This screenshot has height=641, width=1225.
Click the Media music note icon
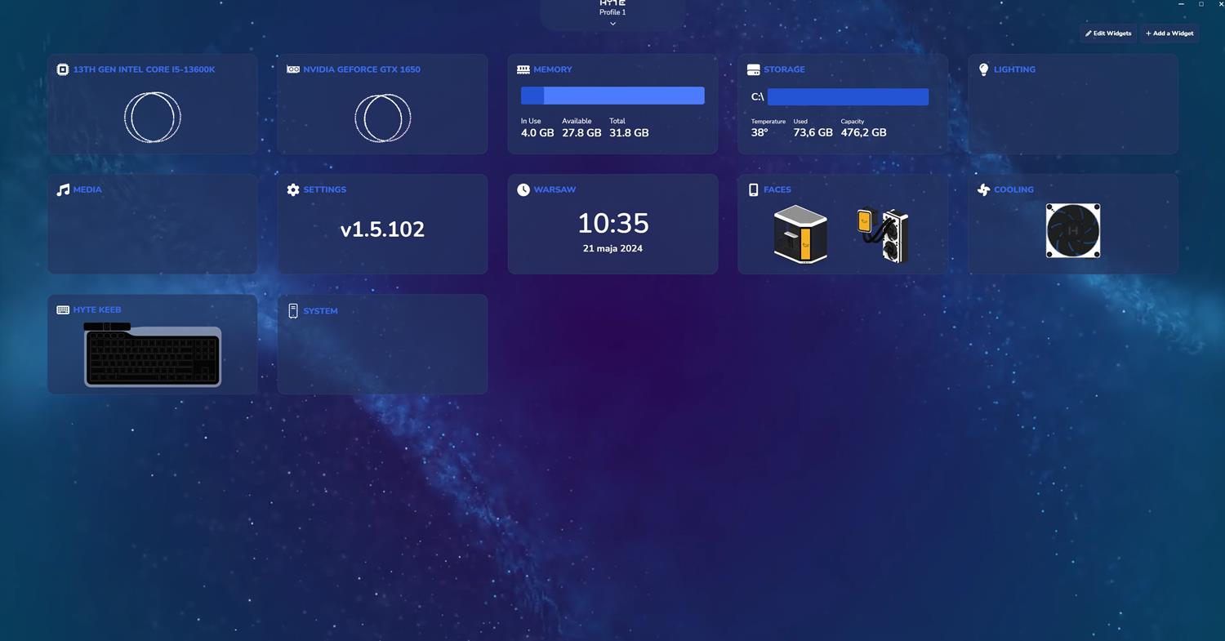(63, 189)
